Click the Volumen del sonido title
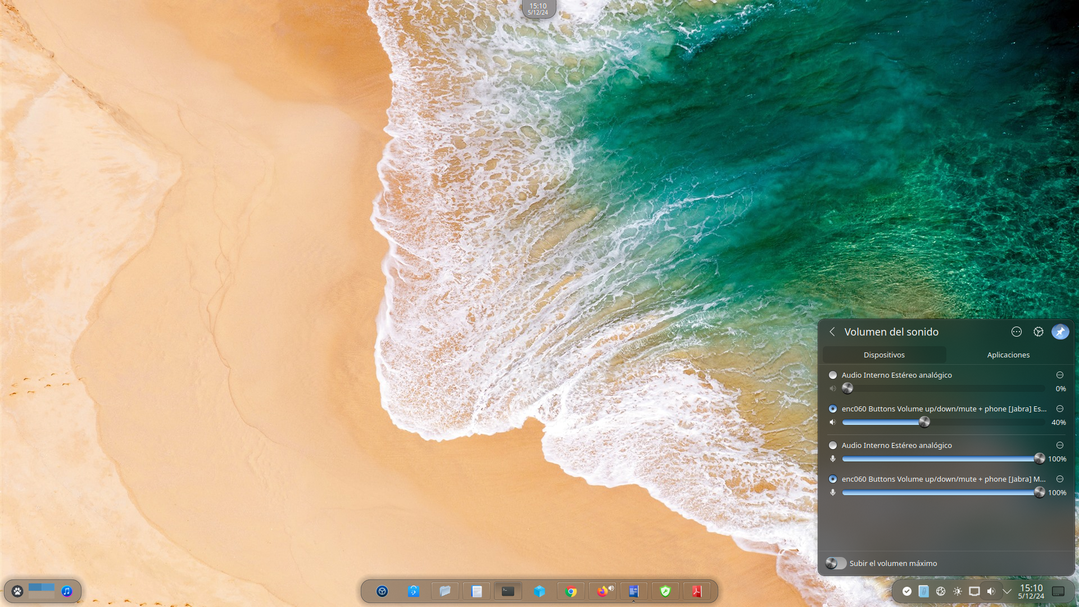This screenshot has width=1079, height=607. [x=891, y=332]
